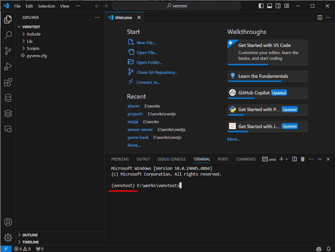The height and width of the screenshot is (252, 335).
Task: Switch to the PORTS tab
Action: tap(223, 159)
